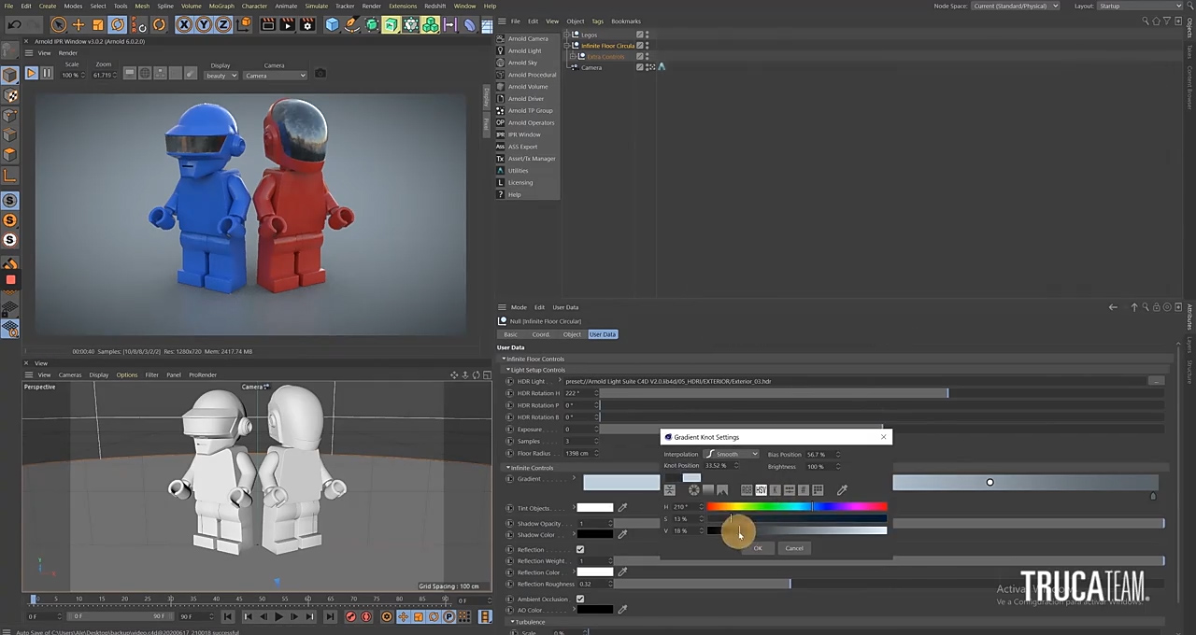The image size is (1196, 635).
Task: Open the Display dropdown set to beauty
Action: (221, 76)
